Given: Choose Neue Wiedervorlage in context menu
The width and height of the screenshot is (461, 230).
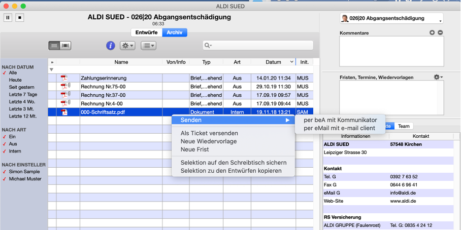Looking at the screenshot, I should pos(209,141).
